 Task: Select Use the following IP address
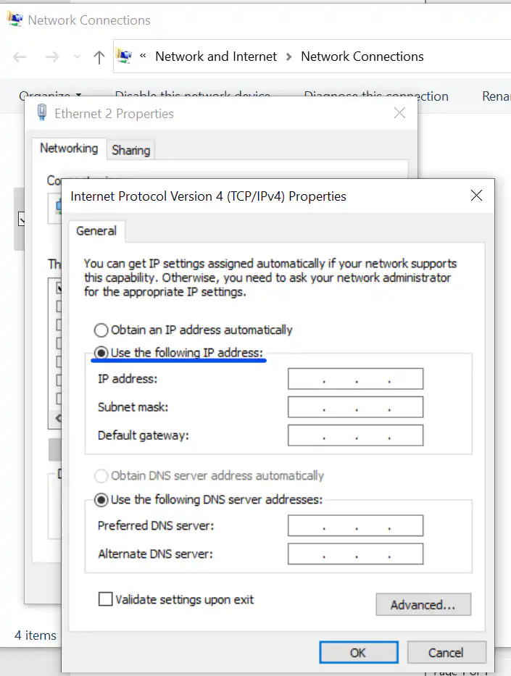[x=101, y=353]
